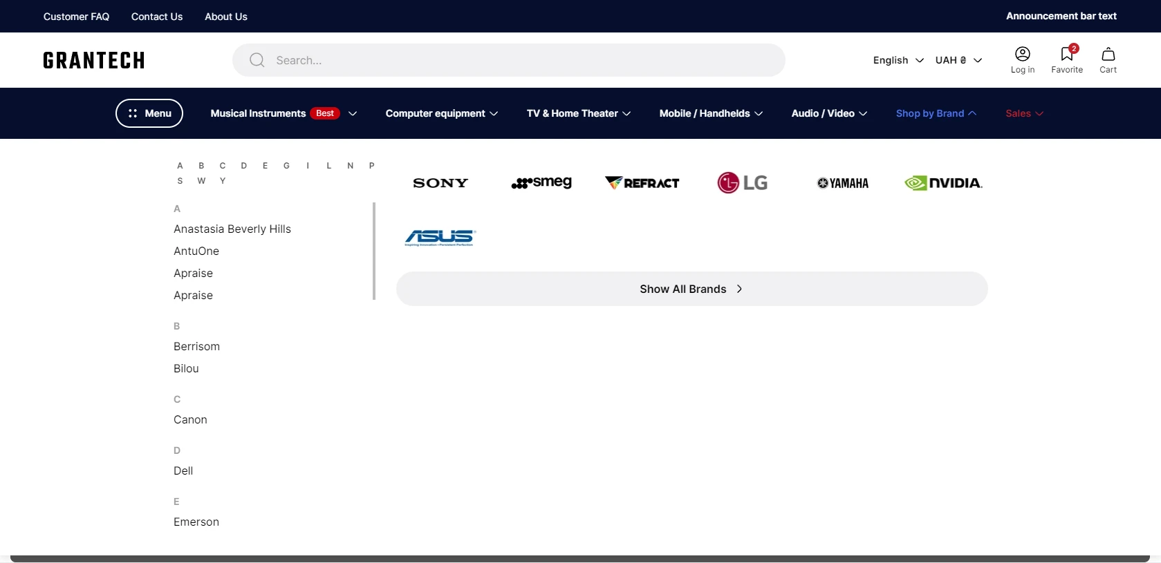Expand the English language dropdown
The width and height of the screenshot is (1161, 563).
898,60
